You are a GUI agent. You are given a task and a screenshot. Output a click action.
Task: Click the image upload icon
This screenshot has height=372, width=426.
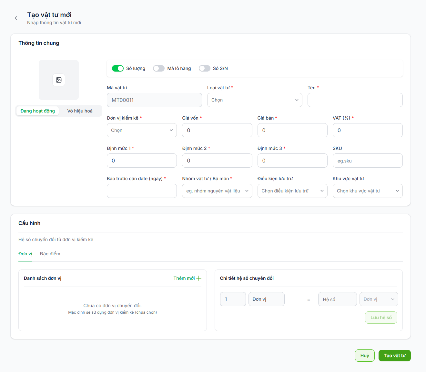point(59,80)
